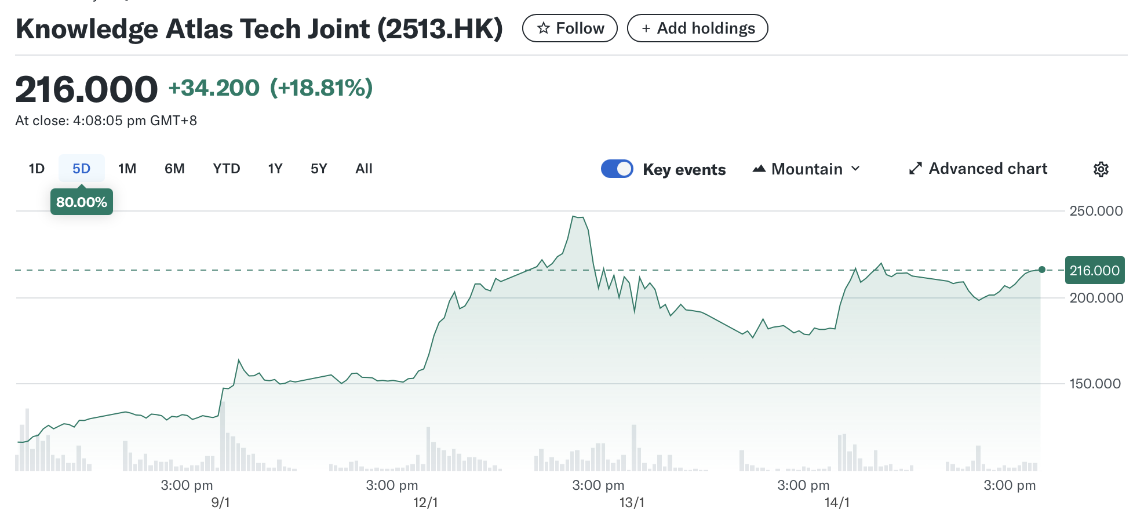The width and height of the screenshot is (1144, 524).
Task: Click the Mountain chart type icon
Action: (x=759, y=169)
